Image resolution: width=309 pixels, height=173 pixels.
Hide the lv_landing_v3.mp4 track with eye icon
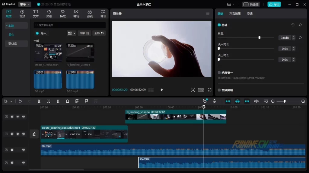tap(18, 117)
